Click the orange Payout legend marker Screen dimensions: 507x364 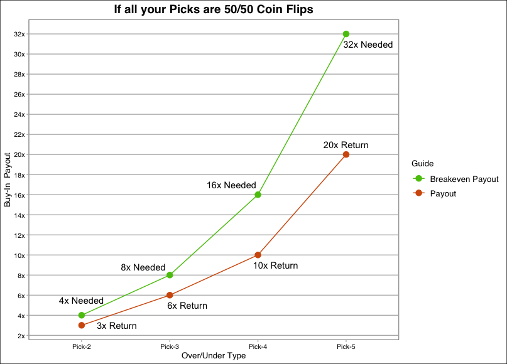coord(418,194)
